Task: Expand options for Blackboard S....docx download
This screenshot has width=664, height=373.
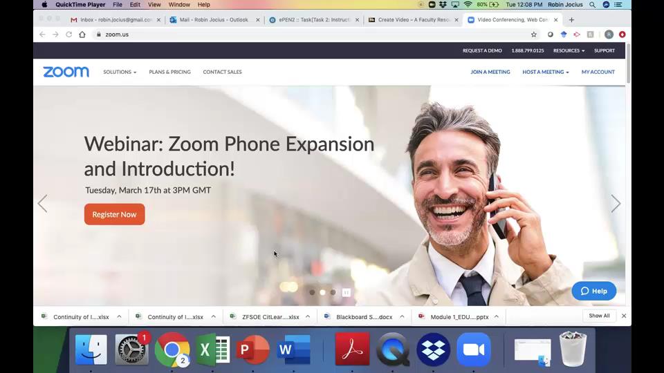Action: 402,316
